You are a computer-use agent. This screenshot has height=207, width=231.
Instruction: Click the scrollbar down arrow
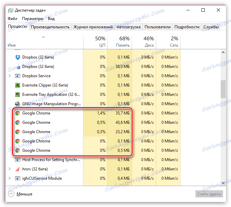point(223,183)
